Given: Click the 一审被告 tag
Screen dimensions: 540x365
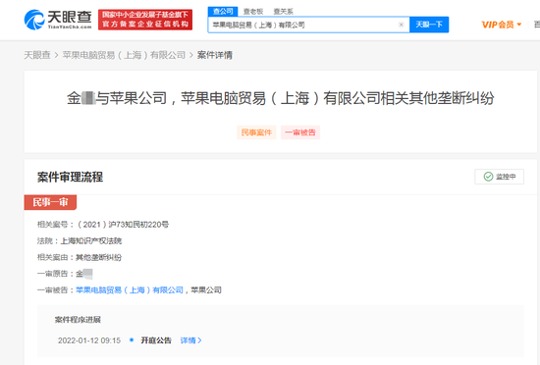Looking at the screenshot, I should pyautogui.click(x=300, y=132).
